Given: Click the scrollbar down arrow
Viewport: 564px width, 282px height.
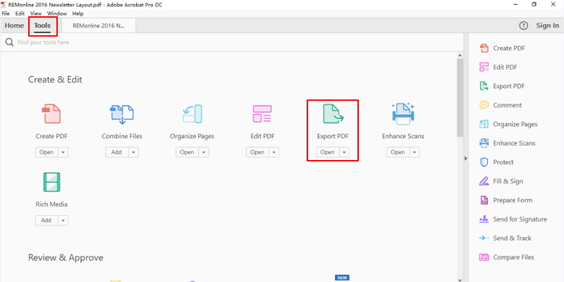Looking at the screenshot, I should [460, 279].
